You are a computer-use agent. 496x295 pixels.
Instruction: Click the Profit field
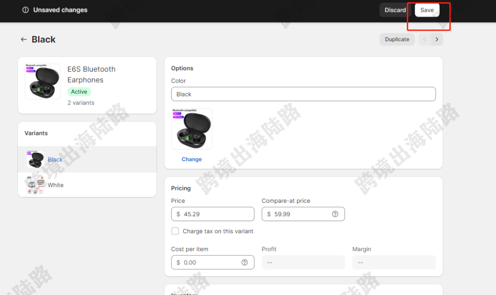pos(303,262)
